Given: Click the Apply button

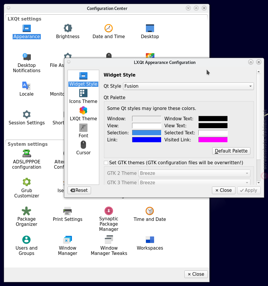Looking at the screenshot, I should point(249,190).
